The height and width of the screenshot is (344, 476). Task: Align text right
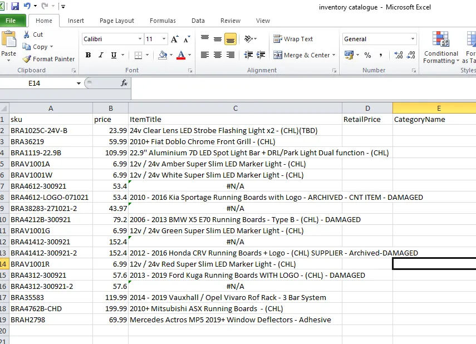[x=230, y=55]
